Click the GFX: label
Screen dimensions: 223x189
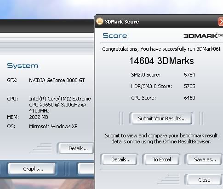[12, 80]
